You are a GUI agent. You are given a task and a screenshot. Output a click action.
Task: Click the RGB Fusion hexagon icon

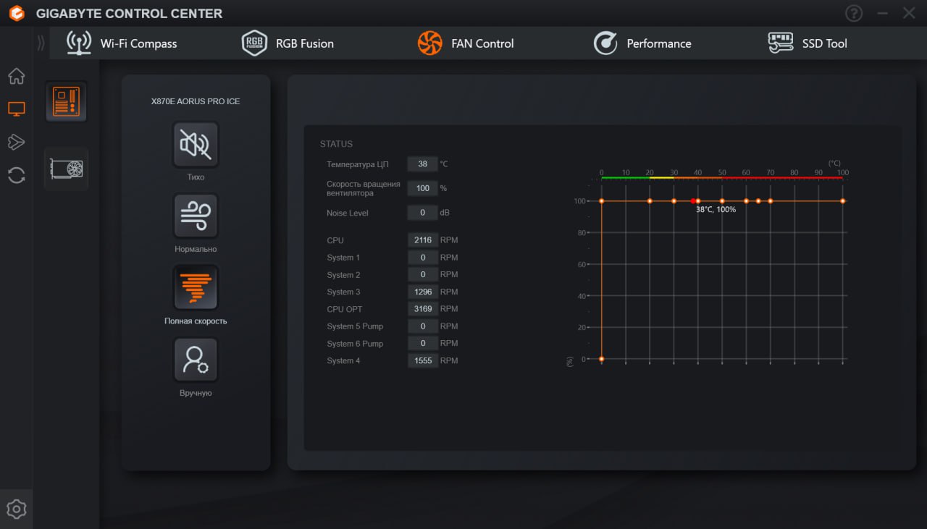254,43
